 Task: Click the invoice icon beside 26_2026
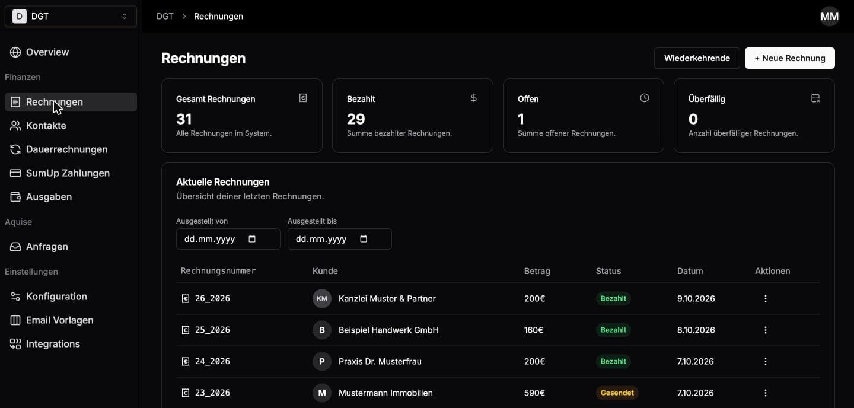[186, 298]
